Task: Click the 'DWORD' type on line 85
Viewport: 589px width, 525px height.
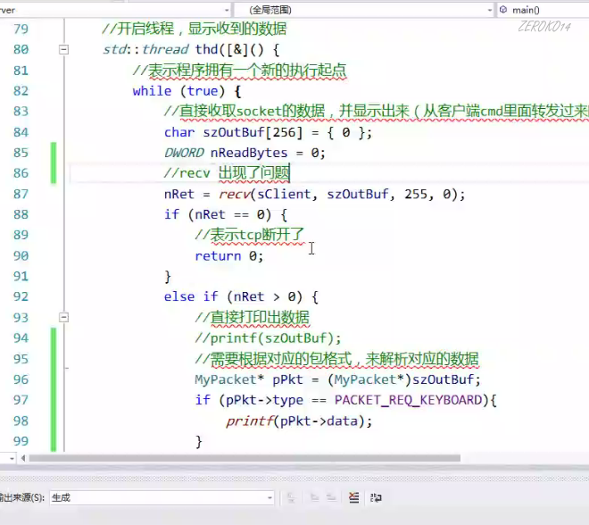Action: (184, 153)
